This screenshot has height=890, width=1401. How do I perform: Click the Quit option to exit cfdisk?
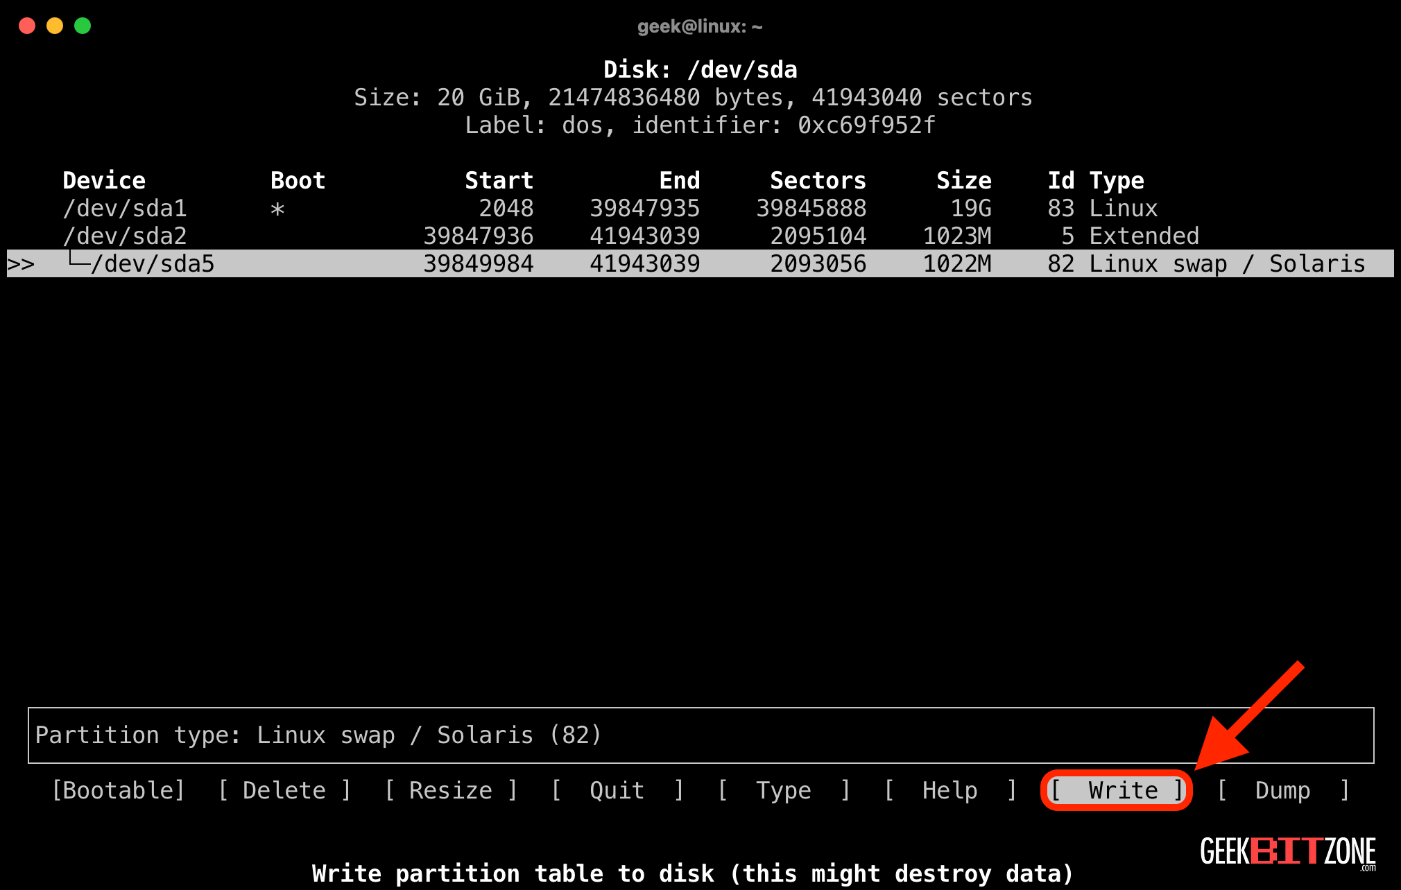click(x=615, y=789)
